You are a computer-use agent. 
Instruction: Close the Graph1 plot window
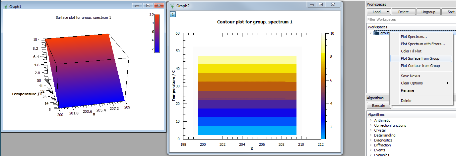pos(159,6)
